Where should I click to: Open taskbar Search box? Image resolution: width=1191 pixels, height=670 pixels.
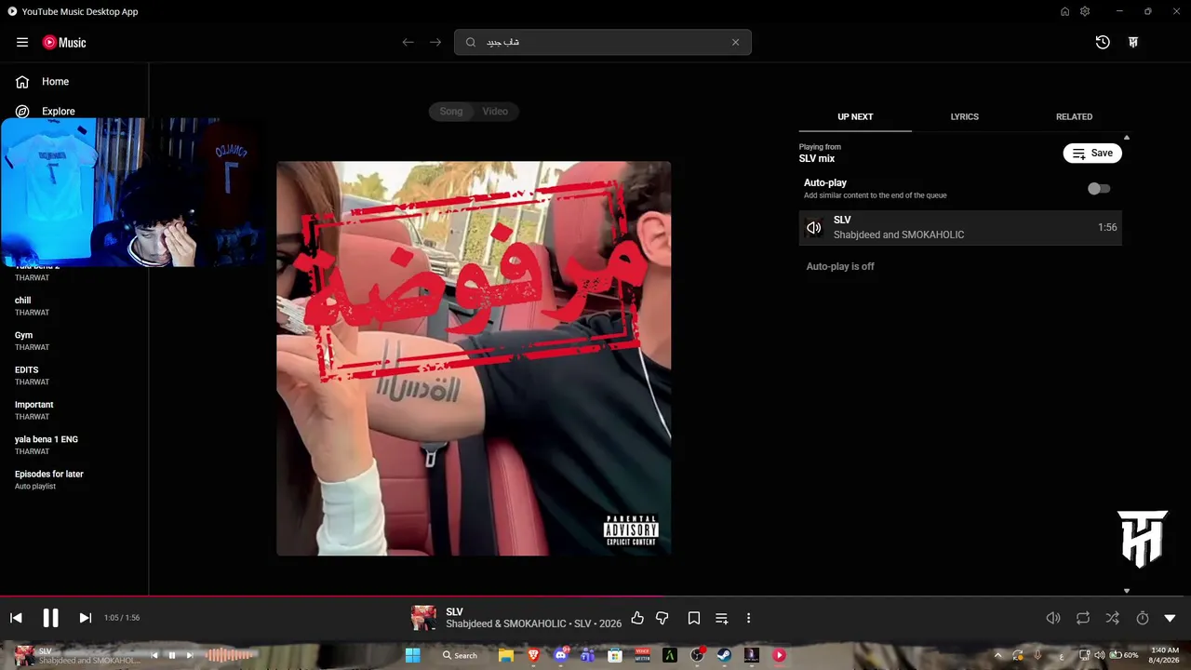pyautogui.click(x=461, y=655)
